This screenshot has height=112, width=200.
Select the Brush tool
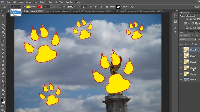3,45
